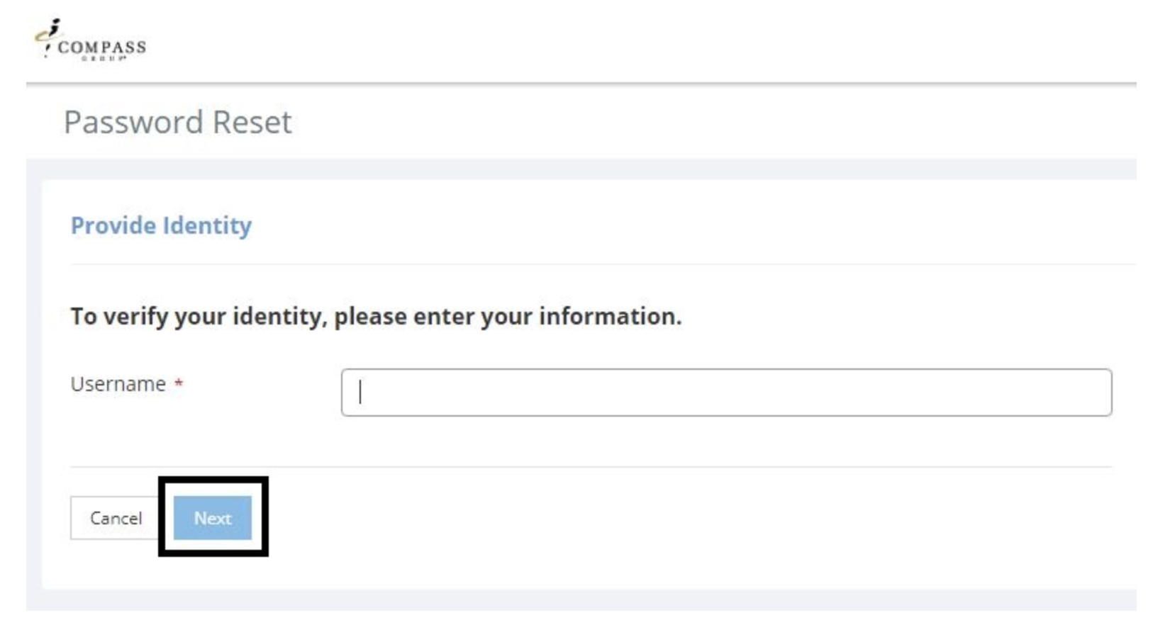Image resolution: width=1170 pixels, height=632 pixels.
Task: Click the Password Reset page heading
Action: click(177, 122)
